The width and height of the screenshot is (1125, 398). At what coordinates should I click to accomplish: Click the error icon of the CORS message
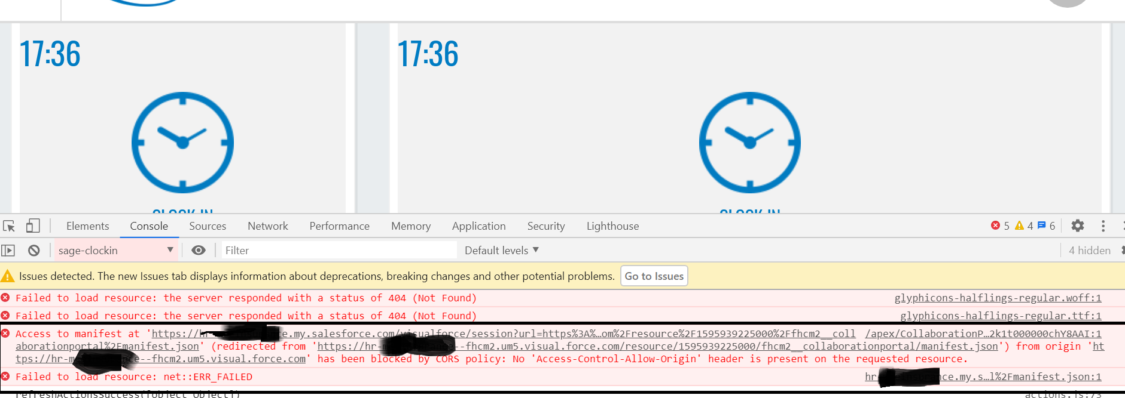(5, 334)
